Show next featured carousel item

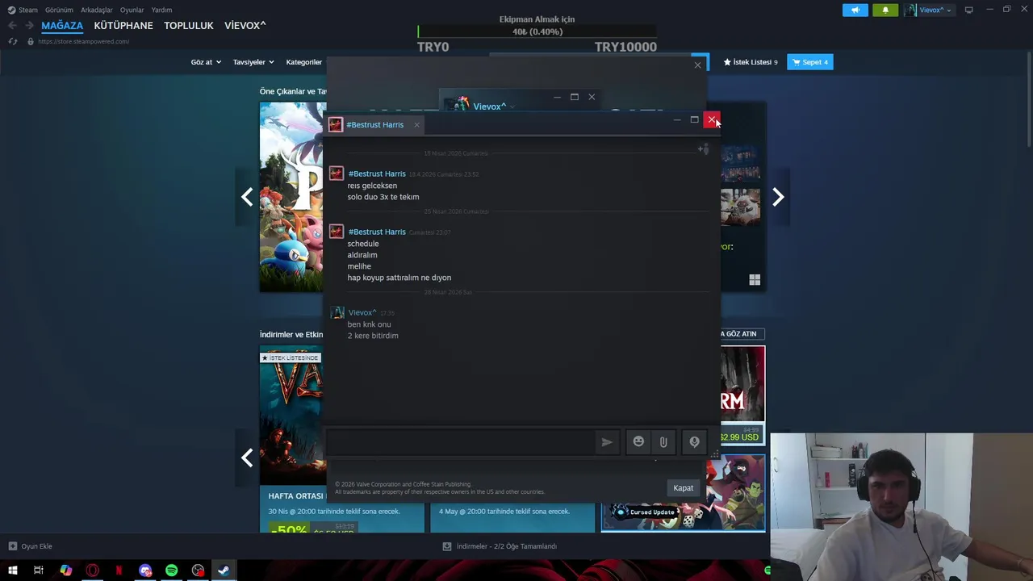(778, 197)
